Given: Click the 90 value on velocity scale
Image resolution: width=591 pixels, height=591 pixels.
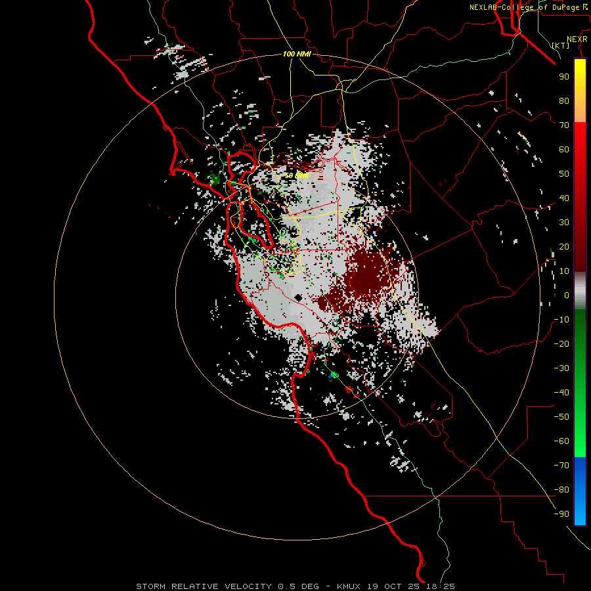Looking at the screenshot, I should coord(564,77).
